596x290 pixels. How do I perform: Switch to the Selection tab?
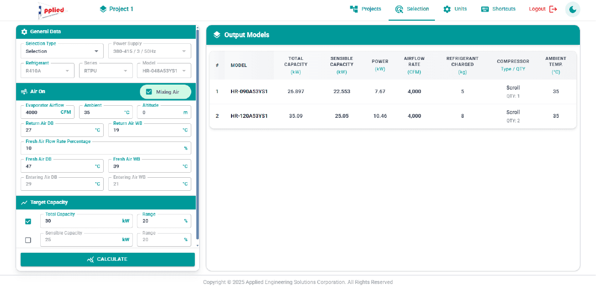click(x=412, y=9)
